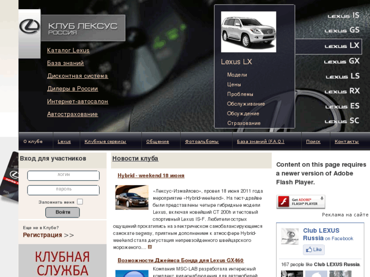Open the Lexus ES model logo

tap(343, 106)
